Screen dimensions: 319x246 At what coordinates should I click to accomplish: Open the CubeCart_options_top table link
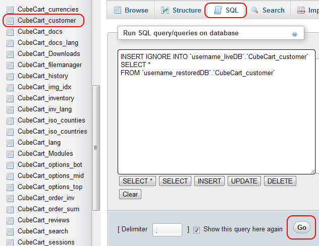click(50, 187)
